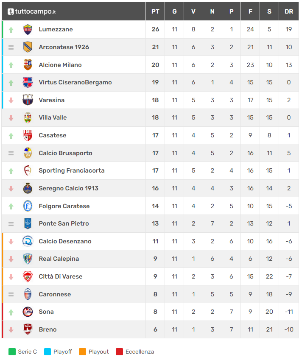Click the Sona team badge
Viewport: 302px width, 357px height.
click(x=28, y=312)
